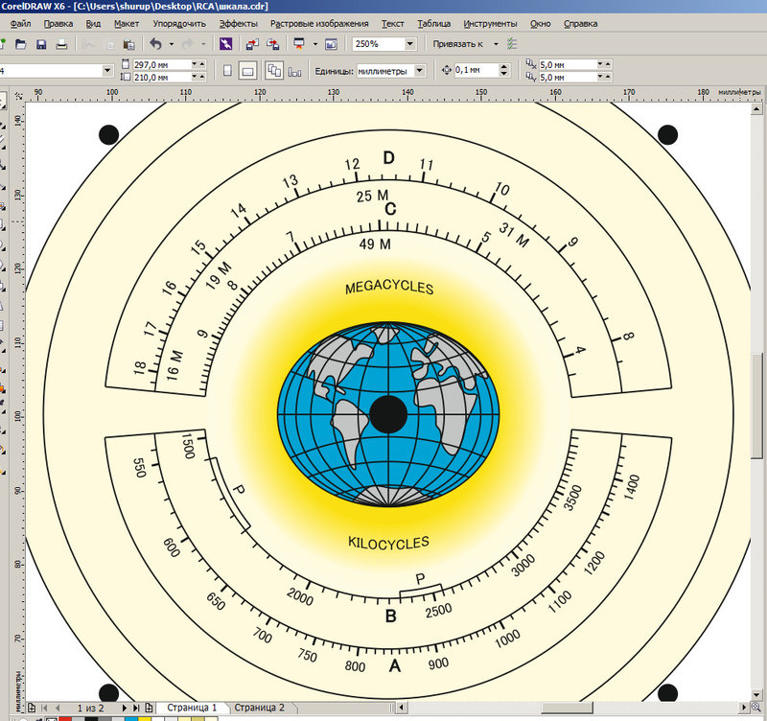Open a file with the folder icon
The image size is (767, 721).
tap(20, 44)
